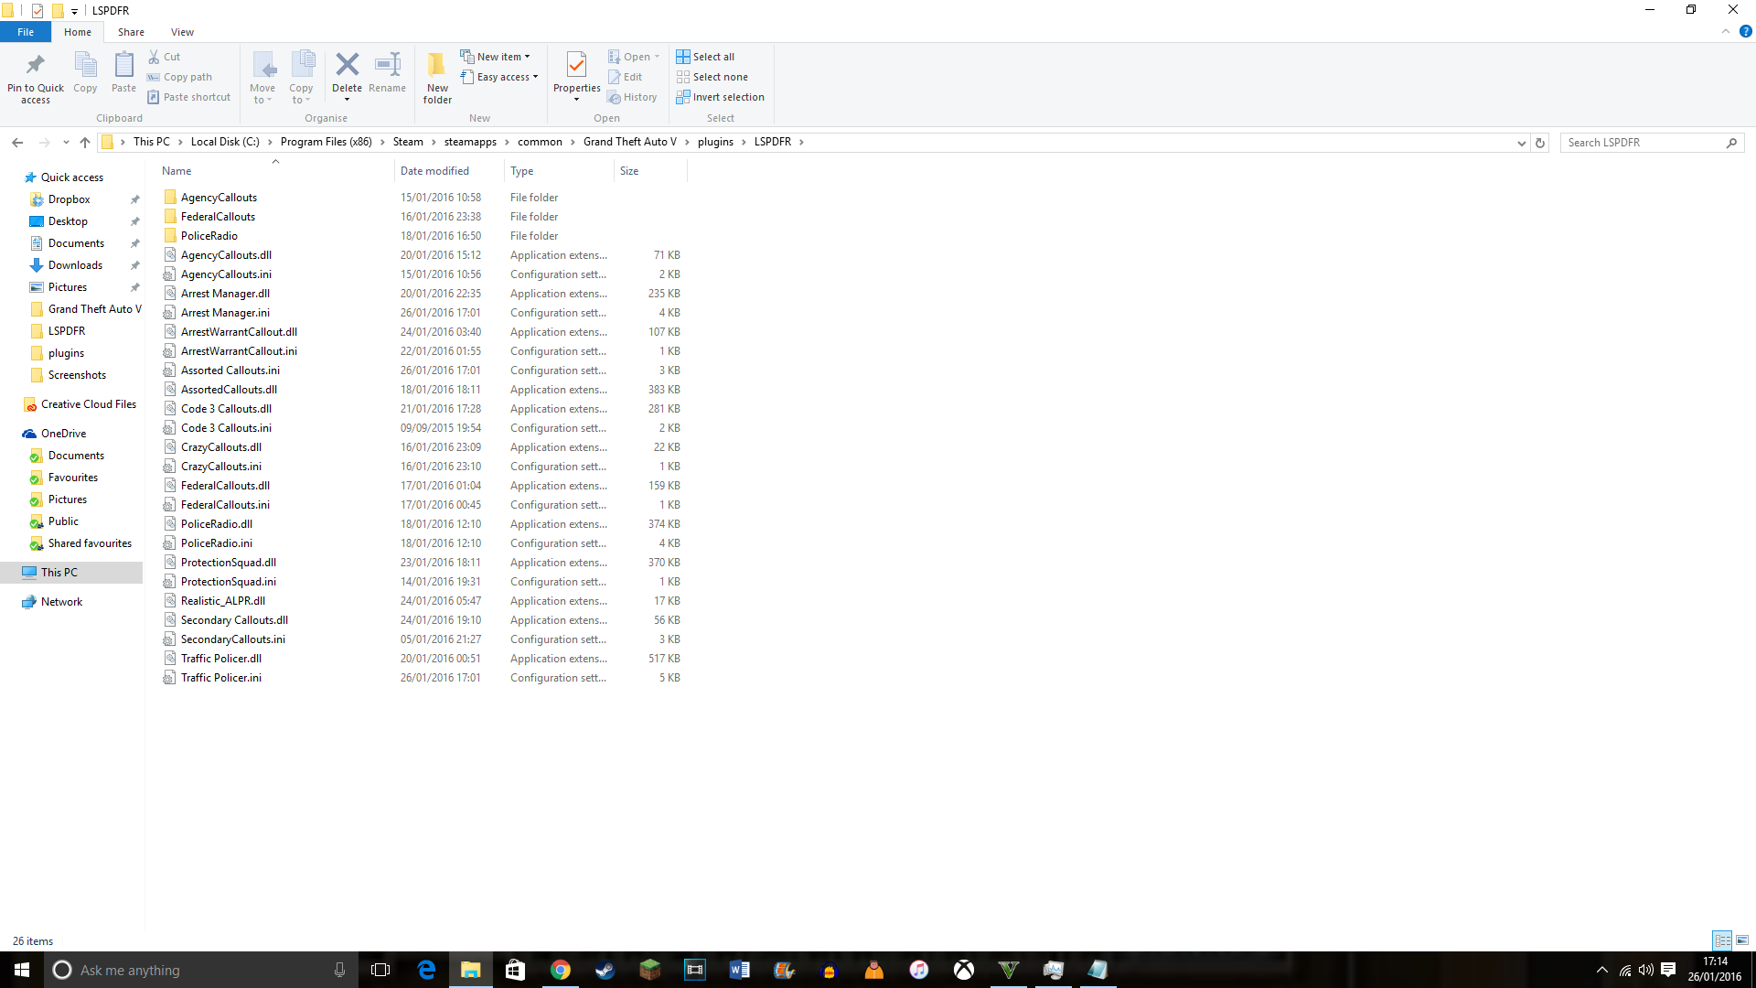Viewport: 1756px width, 988px height.
Task: Click the Search LSPDFR field
Action: coord(1642,143)
